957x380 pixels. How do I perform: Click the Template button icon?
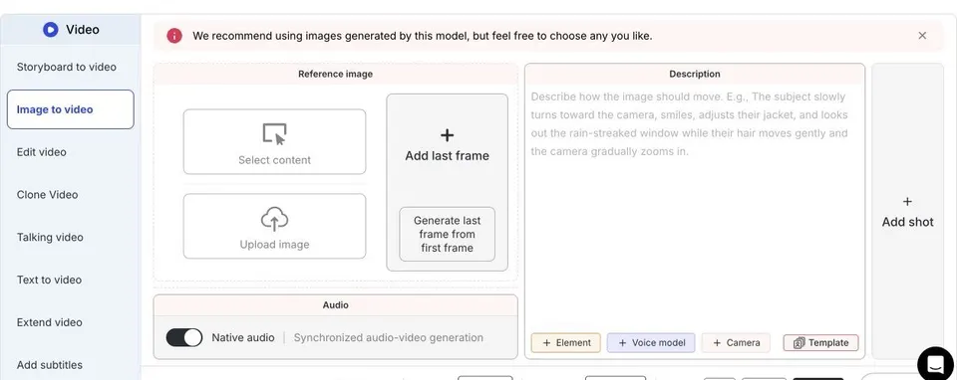click(798, 343)
